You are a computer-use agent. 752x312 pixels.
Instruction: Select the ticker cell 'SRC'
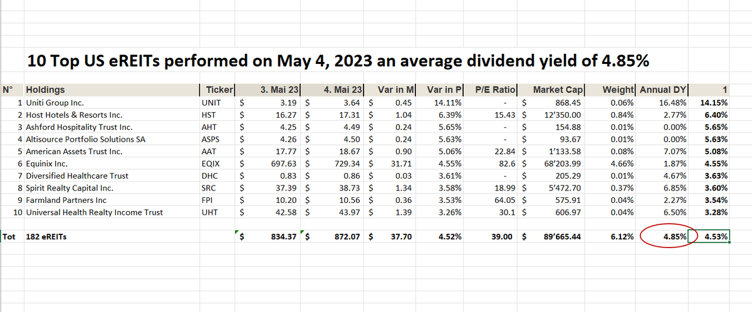217,188
